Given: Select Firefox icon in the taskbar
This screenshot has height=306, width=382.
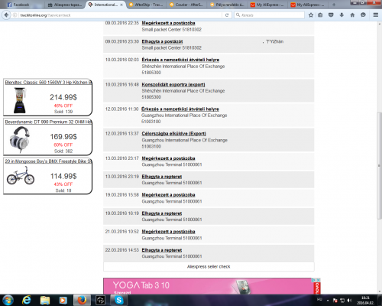Looking at the screenshot, I should tap(82, 300).
